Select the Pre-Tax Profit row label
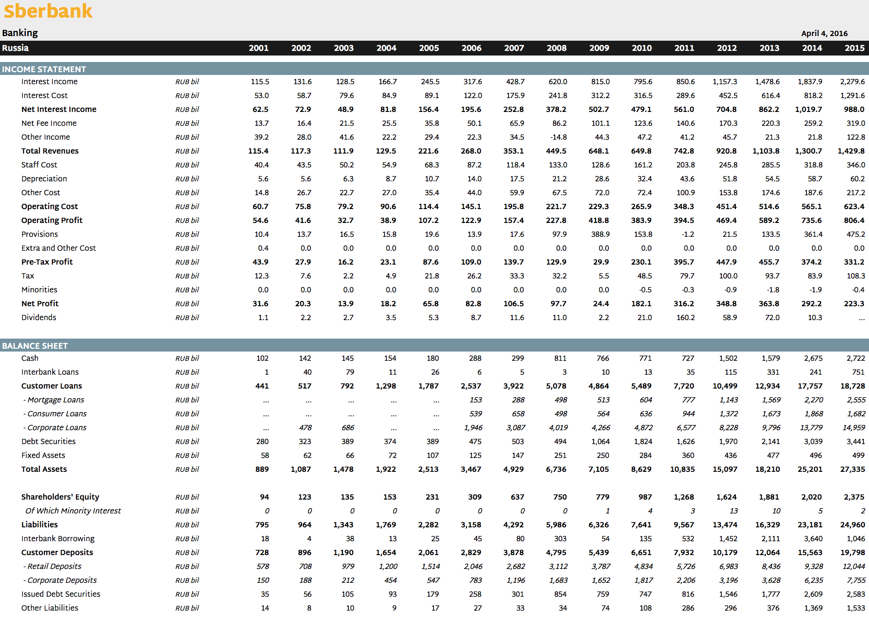869x618 pixels. [x=47, y=262]
